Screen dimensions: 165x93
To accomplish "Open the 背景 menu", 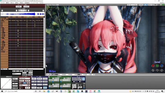I will (x=17, y=3).
